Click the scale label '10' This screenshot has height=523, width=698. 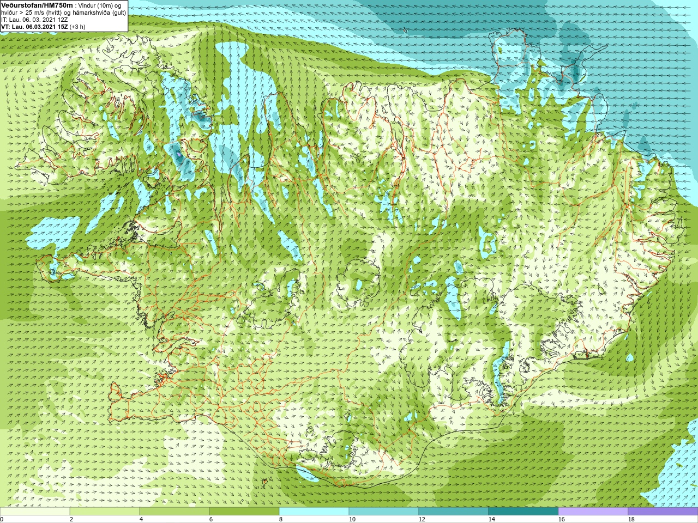point(352,519)
